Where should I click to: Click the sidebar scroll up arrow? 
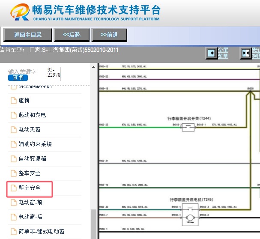coord(93,67)
